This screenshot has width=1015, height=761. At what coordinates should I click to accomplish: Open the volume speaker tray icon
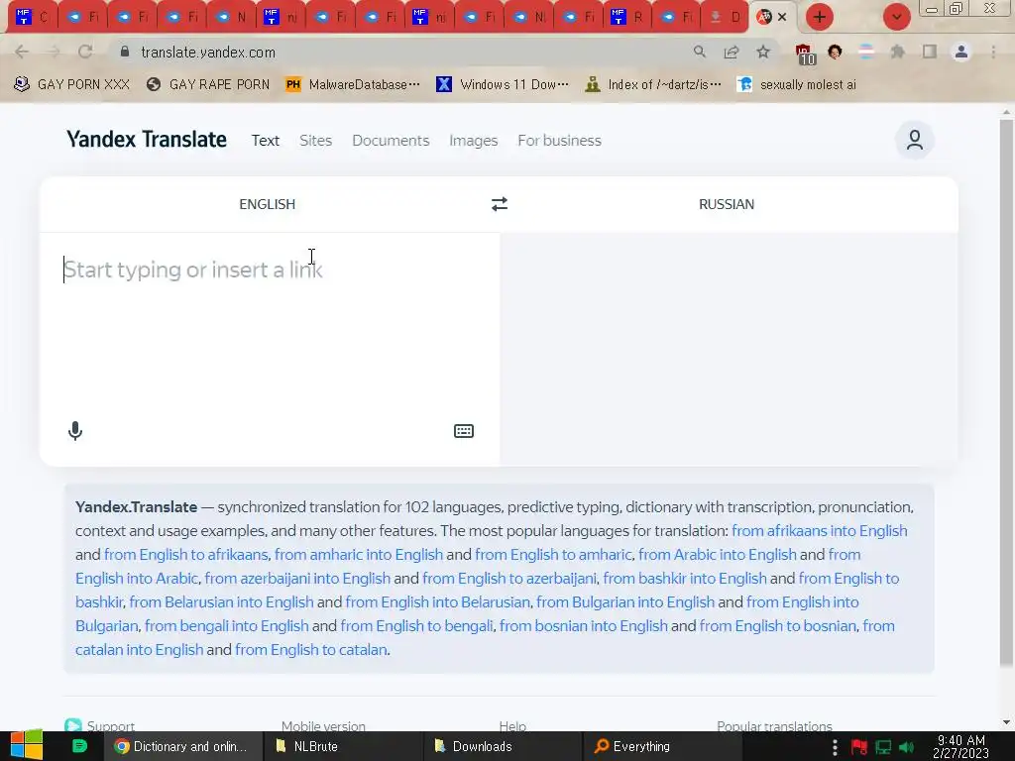point(906,747)
